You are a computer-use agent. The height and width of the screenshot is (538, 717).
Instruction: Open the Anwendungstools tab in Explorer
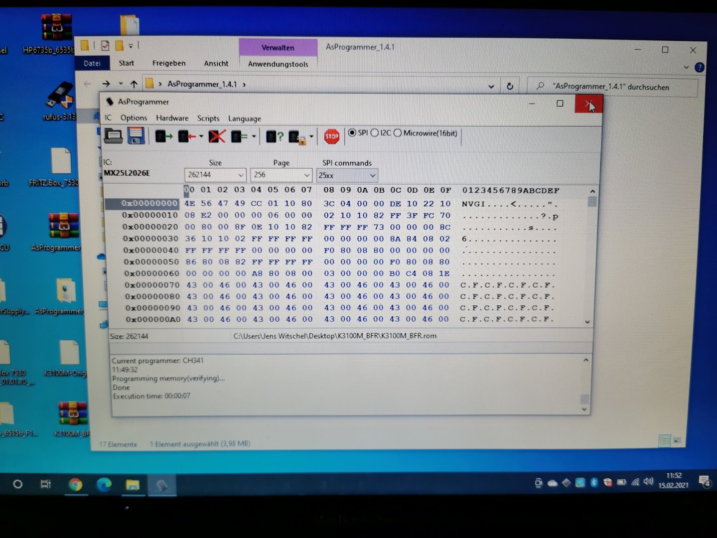278,64
